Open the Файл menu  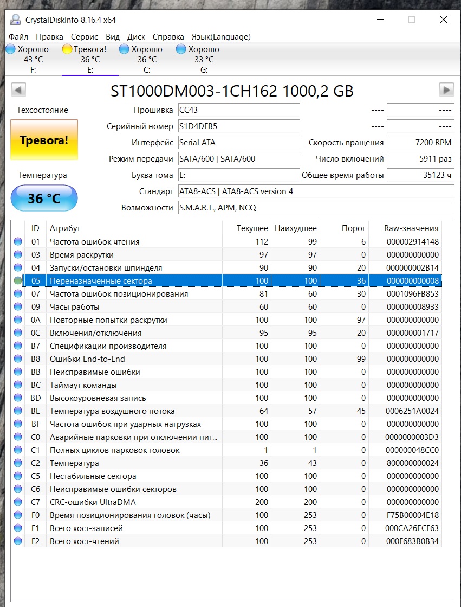pos(18,37)
